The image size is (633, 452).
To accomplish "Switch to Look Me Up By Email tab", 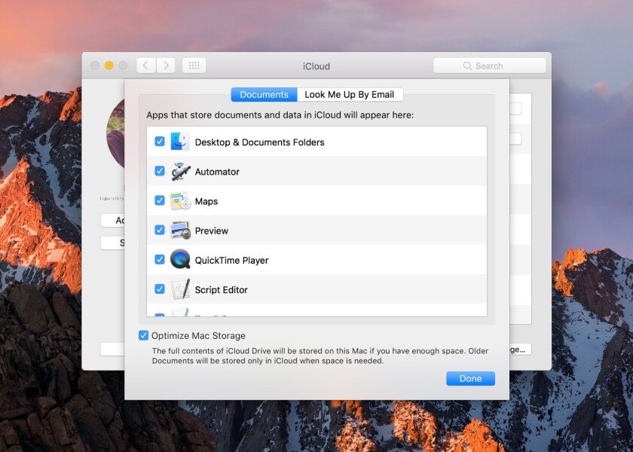I will coord(350,94).
